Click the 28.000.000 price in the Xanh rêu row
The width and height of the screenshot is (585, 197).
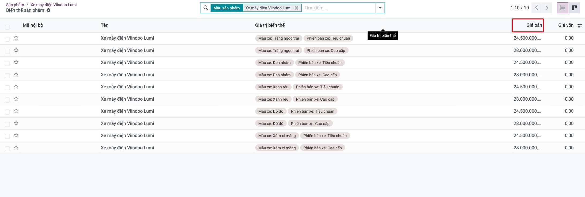click(x=527, y=99)
